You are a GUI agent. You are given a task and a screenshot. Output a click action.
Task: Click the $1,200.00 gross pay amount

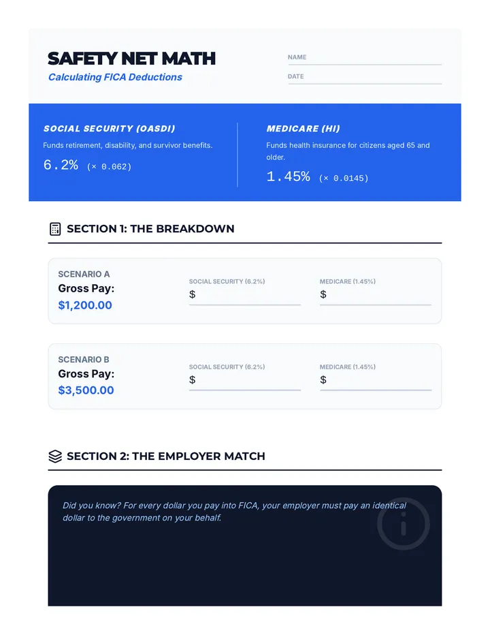tap(85, 305)
